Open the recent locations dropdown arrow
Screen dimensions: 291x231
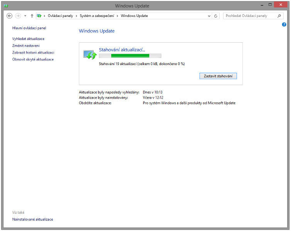click(x=25, y=16)
